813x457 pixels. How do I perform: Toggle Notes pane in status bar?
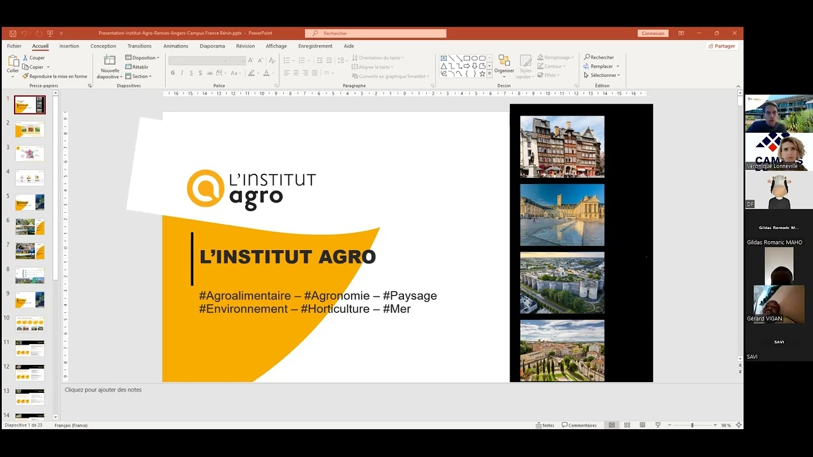pos(545,425)
